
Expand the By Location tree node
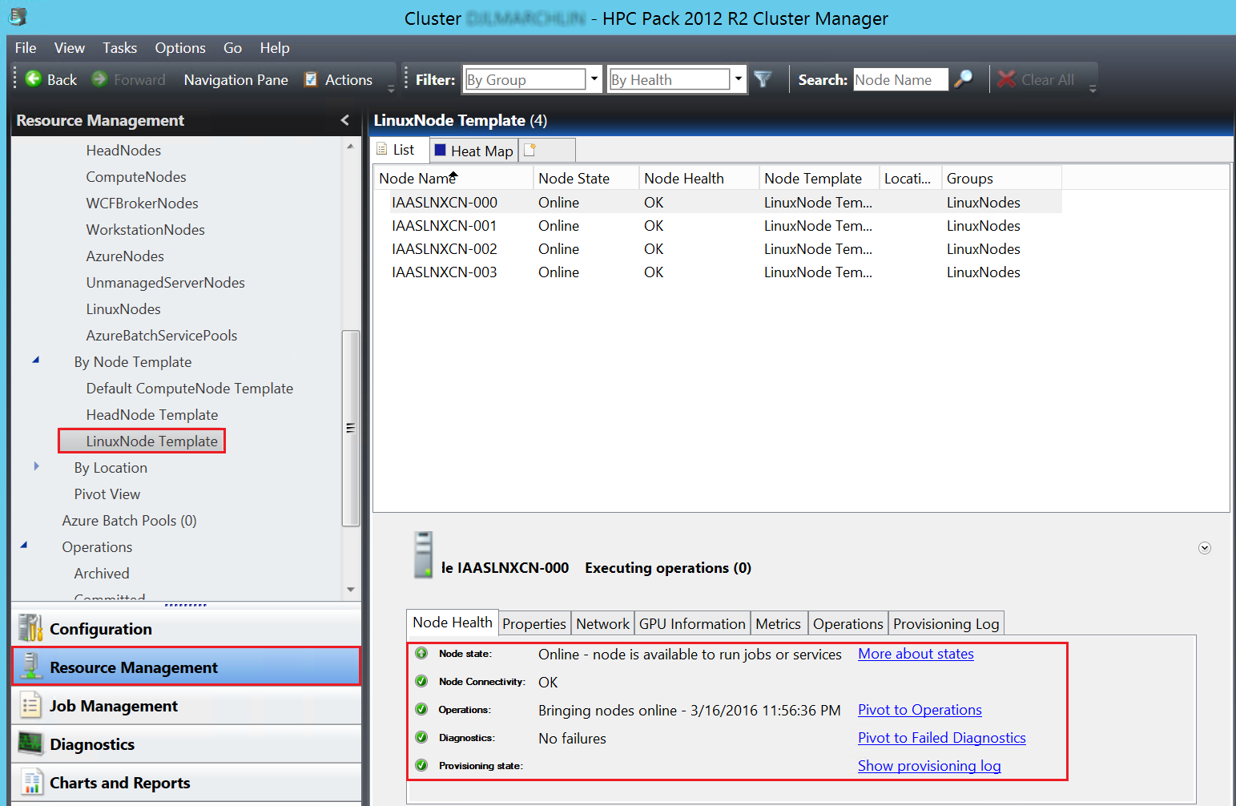[x=36, y=466]
